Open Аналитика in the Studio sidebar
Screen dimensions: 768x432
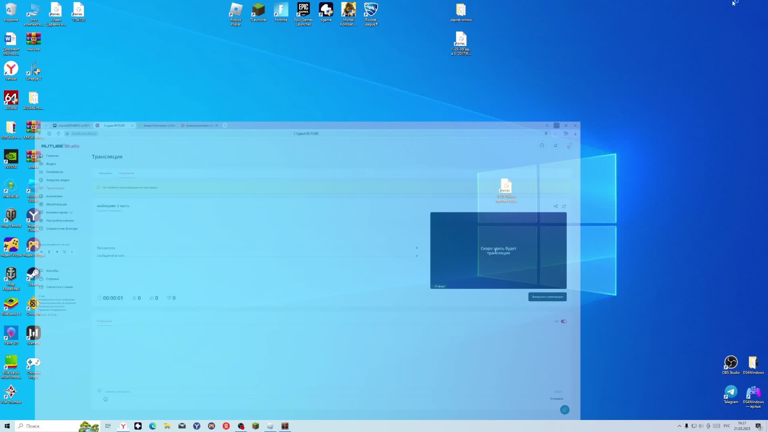coord(54,196)
